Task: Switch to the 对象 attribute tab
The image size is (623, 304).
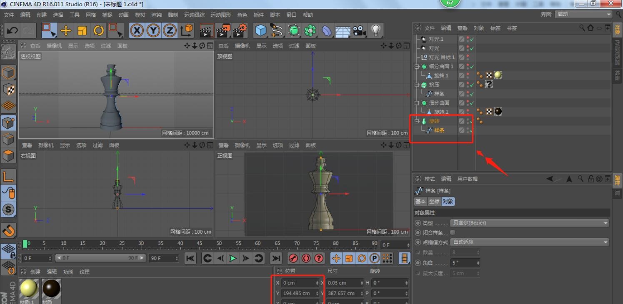Action: 448,201
